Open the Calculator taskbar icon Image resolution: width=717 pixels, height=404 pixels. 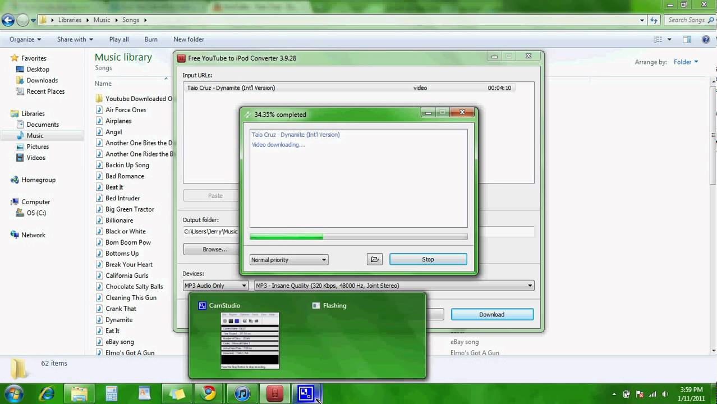pos(112,393)
